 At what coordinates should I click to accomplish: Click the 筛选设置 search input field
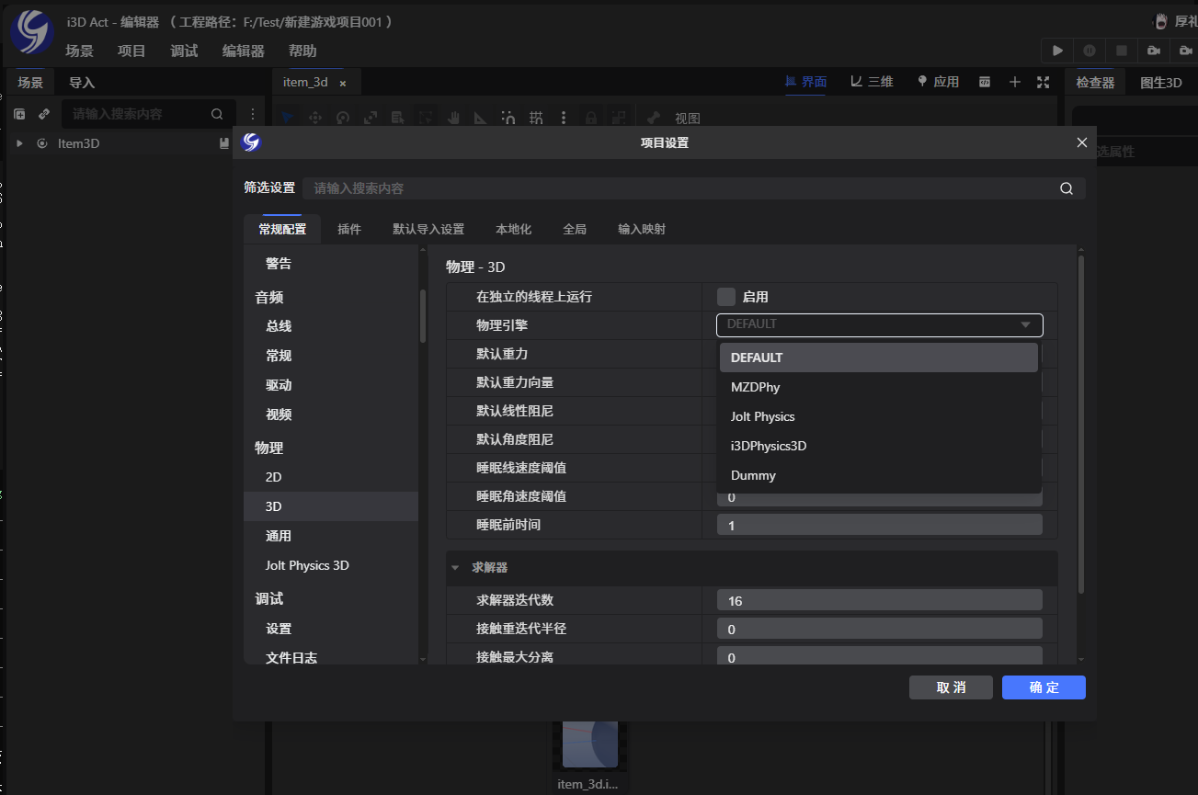(x=694, y=188)
